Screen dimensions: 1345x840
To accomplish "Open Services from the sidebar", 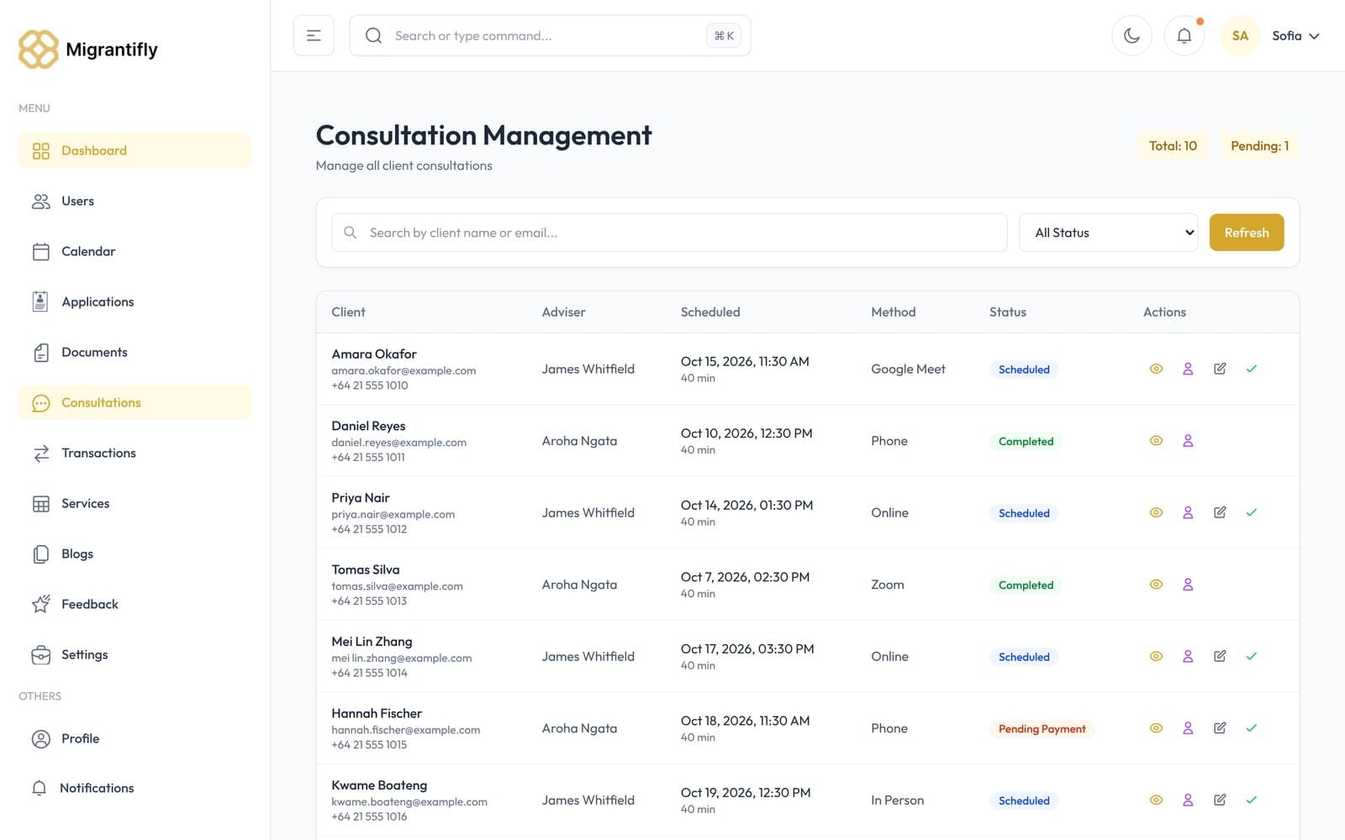I will pyautogui.click(x=134, y=503).
